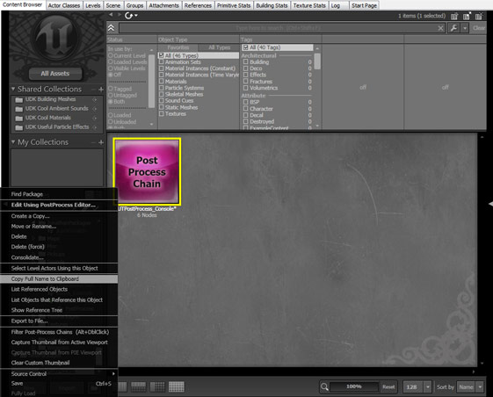493x397 pixels.
Task: Toggle the All (40 Tags) checkbox
Action: pos(245,47)
